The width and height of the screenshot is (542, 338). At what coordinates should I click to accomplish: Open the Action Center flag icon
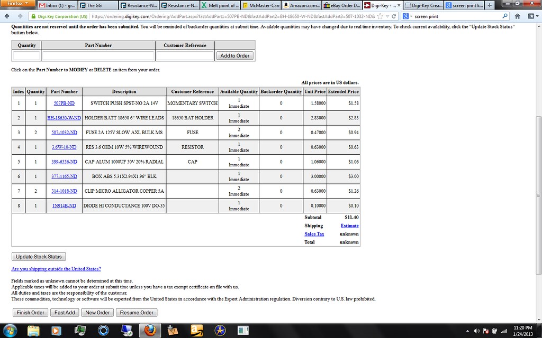click(x=486, y=331)
